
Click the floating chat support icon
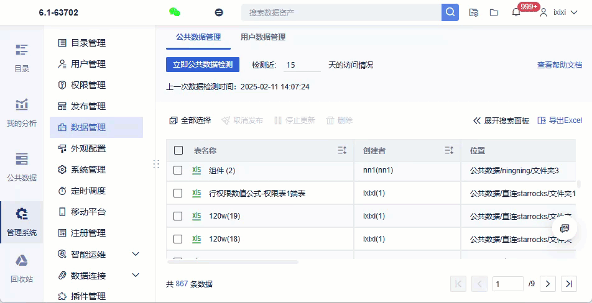tap(565, 228)
